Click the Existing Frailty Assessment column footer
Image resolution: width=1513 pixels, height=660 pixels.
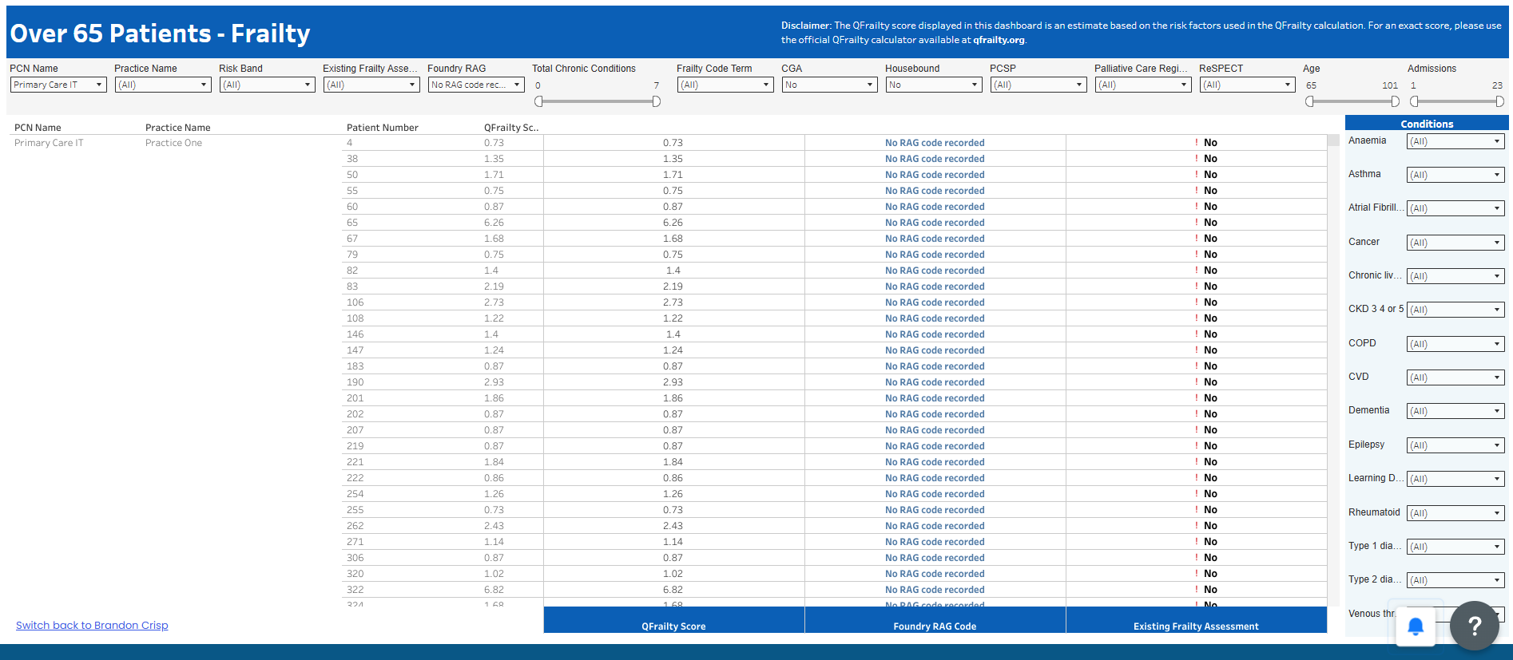pyautogui.click(x=1196, y=626)
